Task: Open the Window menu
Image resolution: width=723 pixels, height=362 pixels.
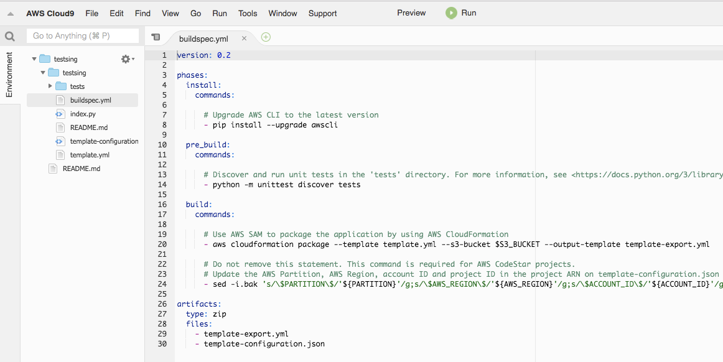Action: (282, 14)
